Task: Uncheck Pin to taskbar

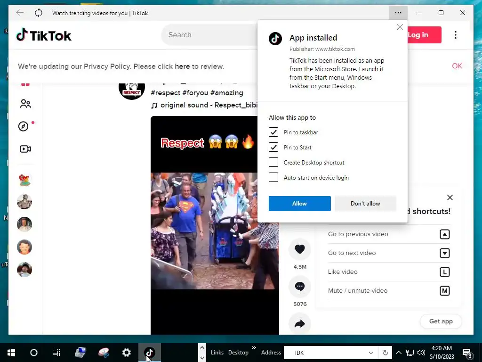Action: point(273,132)
